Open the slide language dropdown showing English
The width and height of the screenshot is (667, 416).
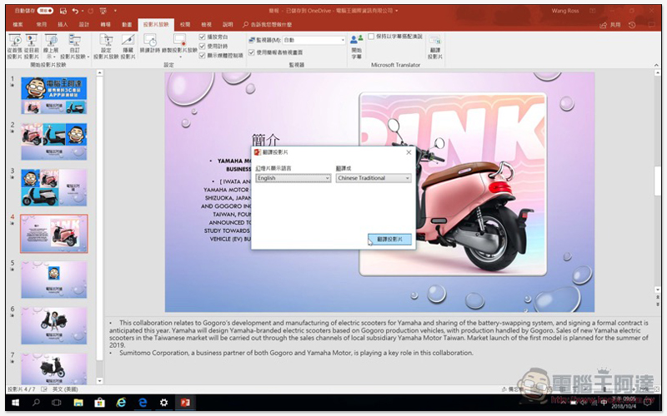(x=293, y=178)
